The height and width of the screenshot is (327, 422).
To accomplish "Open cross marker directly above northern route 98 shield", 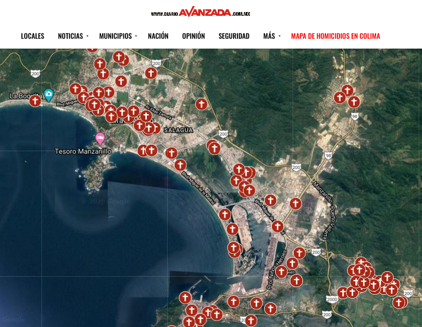I will 354,102.
